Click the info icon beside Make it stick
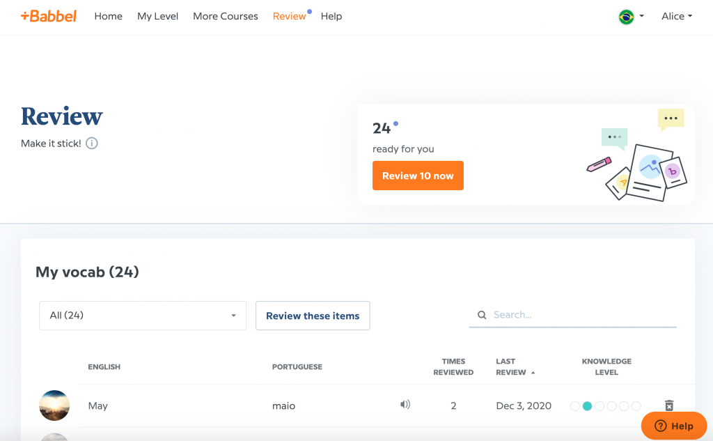The height and width of the screenshot is (441, 713). (92, 144)
